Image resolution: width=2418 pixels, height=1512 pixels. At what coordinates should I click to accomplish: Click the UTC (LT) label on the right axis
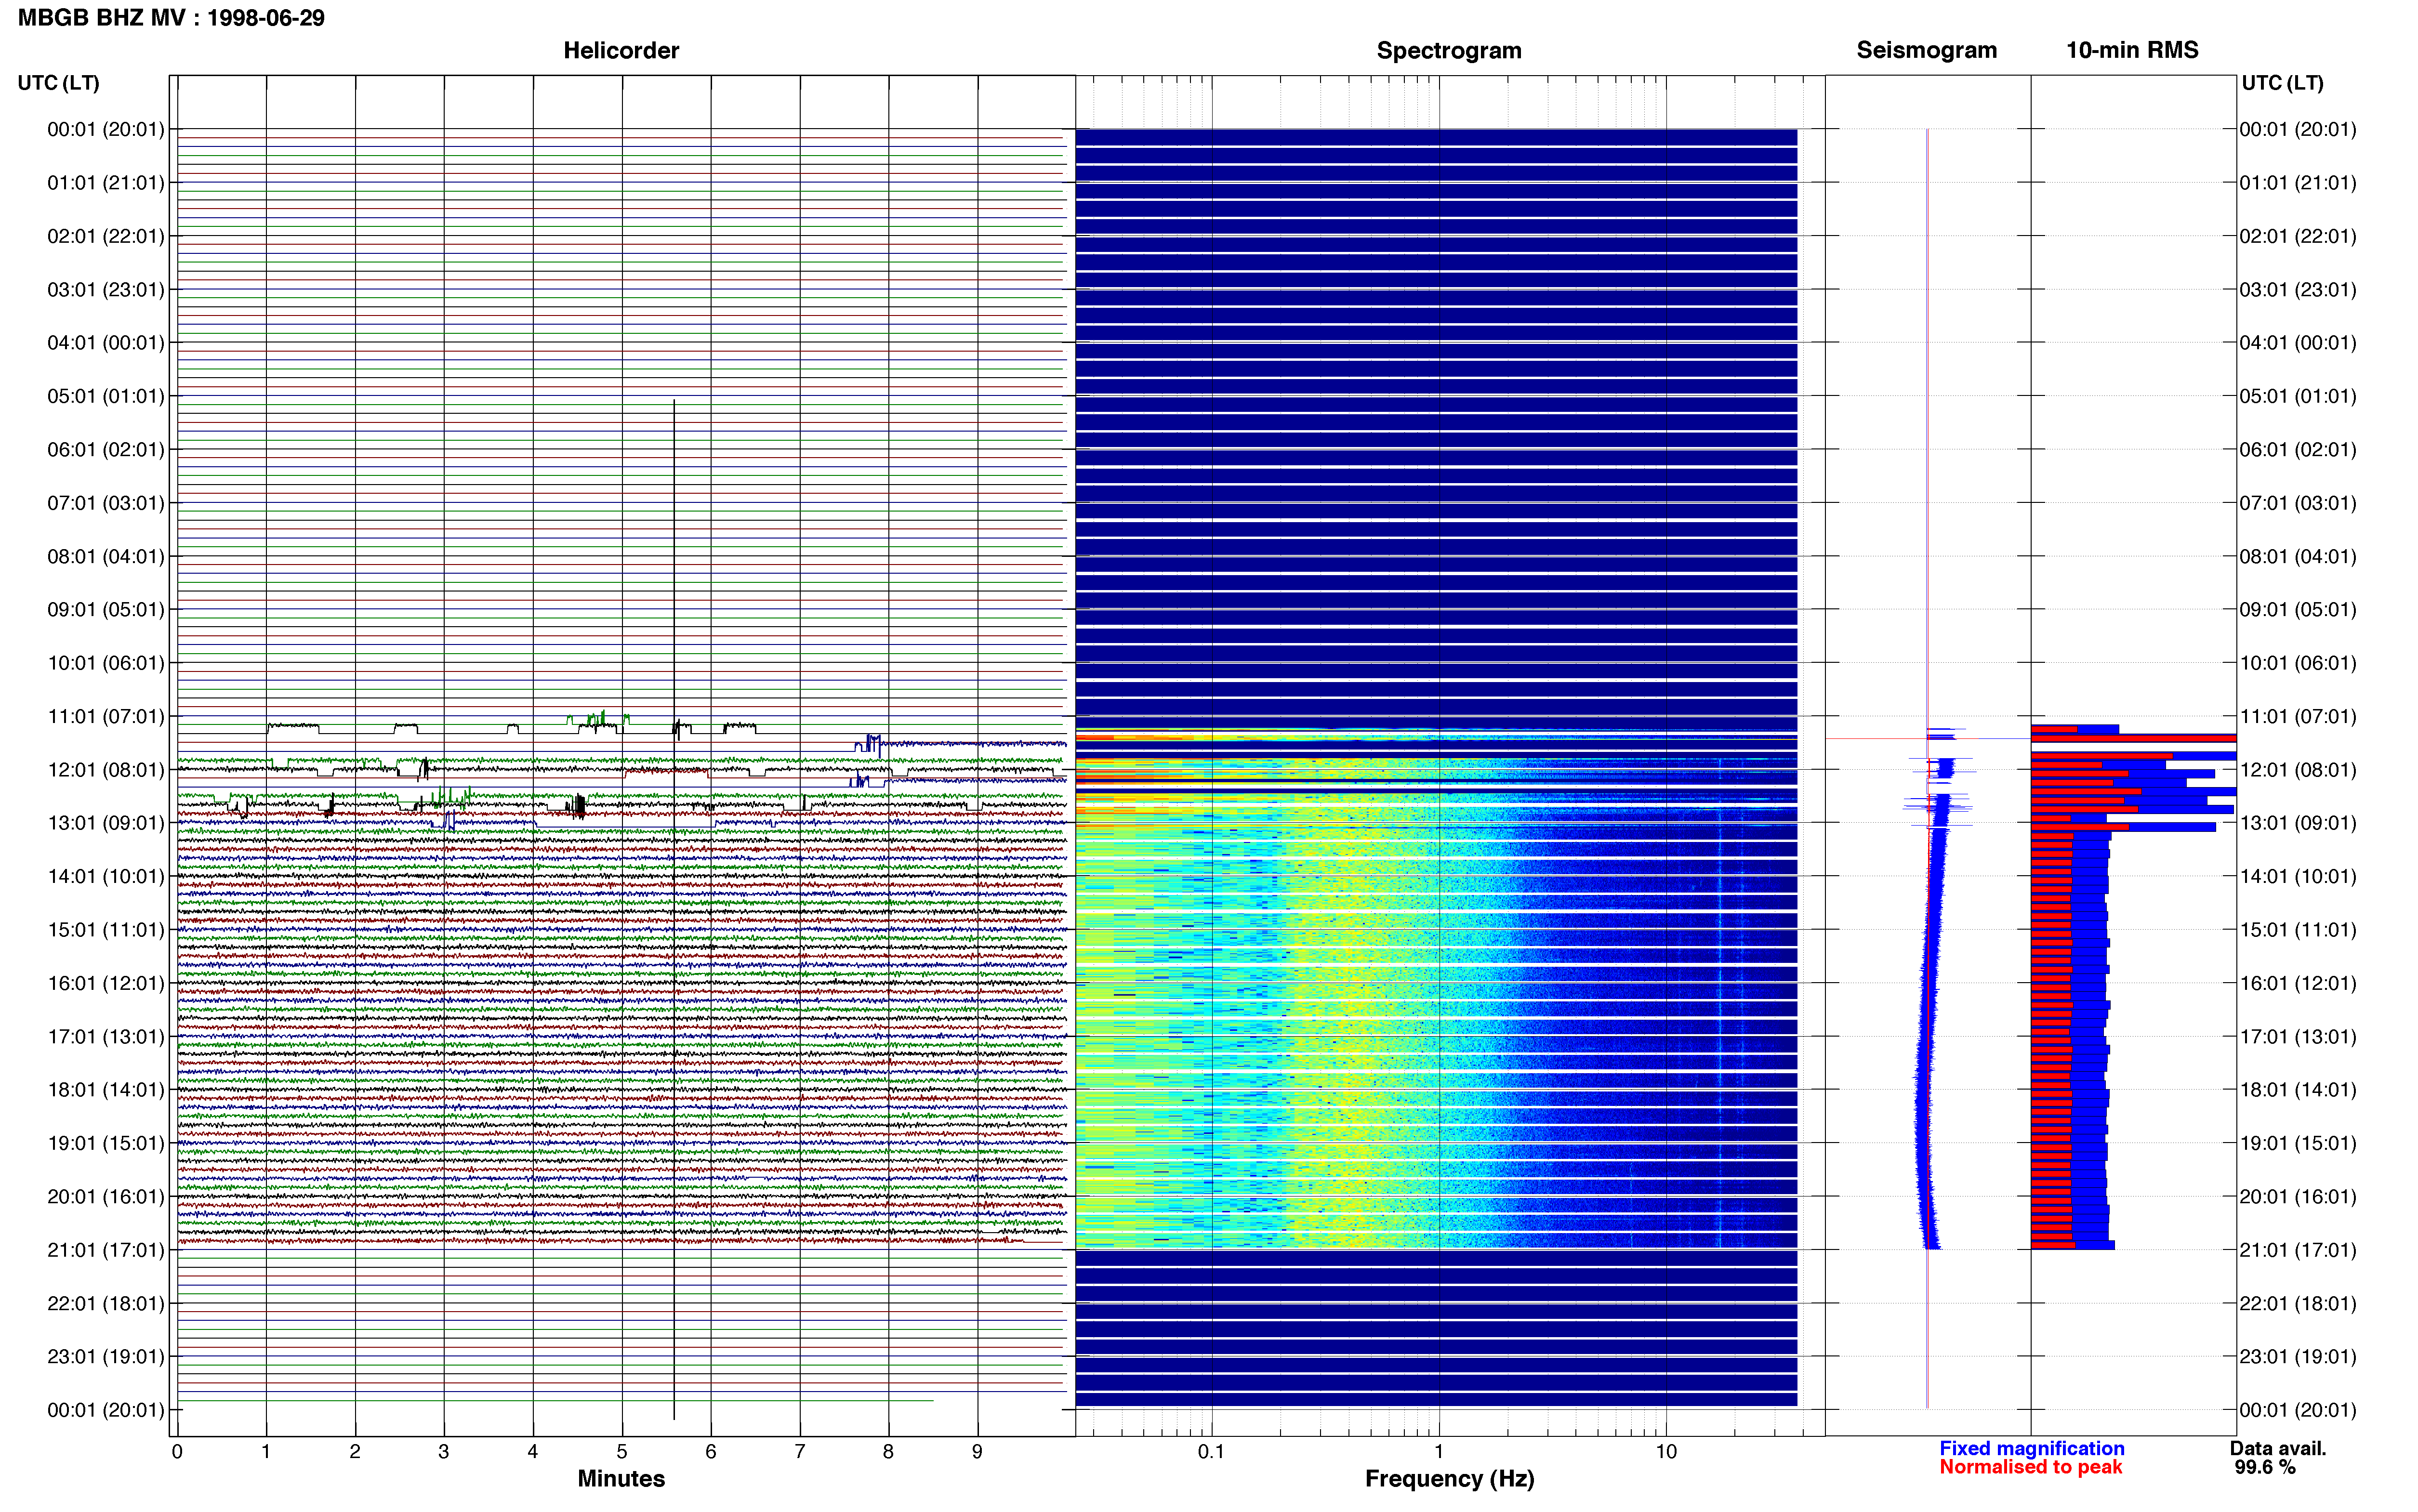pos(2283,82)
